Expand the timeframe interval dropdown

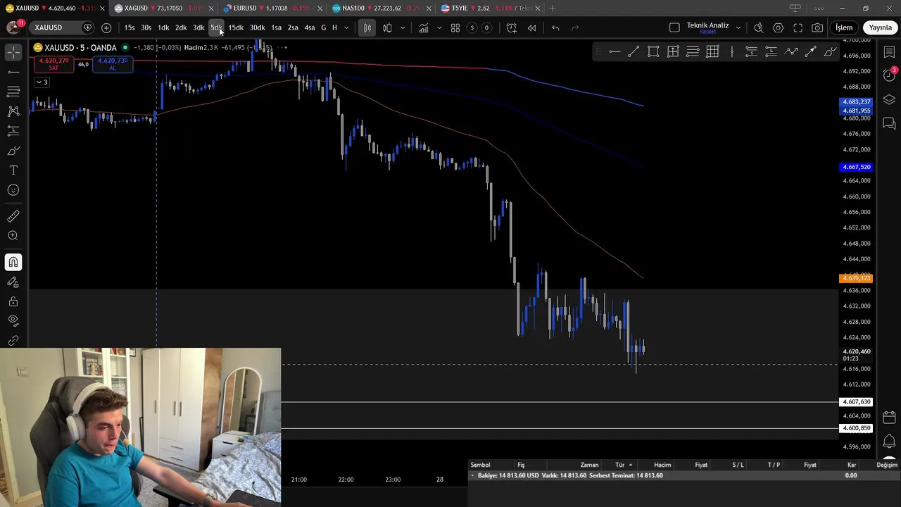pyautogui.click(x=346, y=27)
